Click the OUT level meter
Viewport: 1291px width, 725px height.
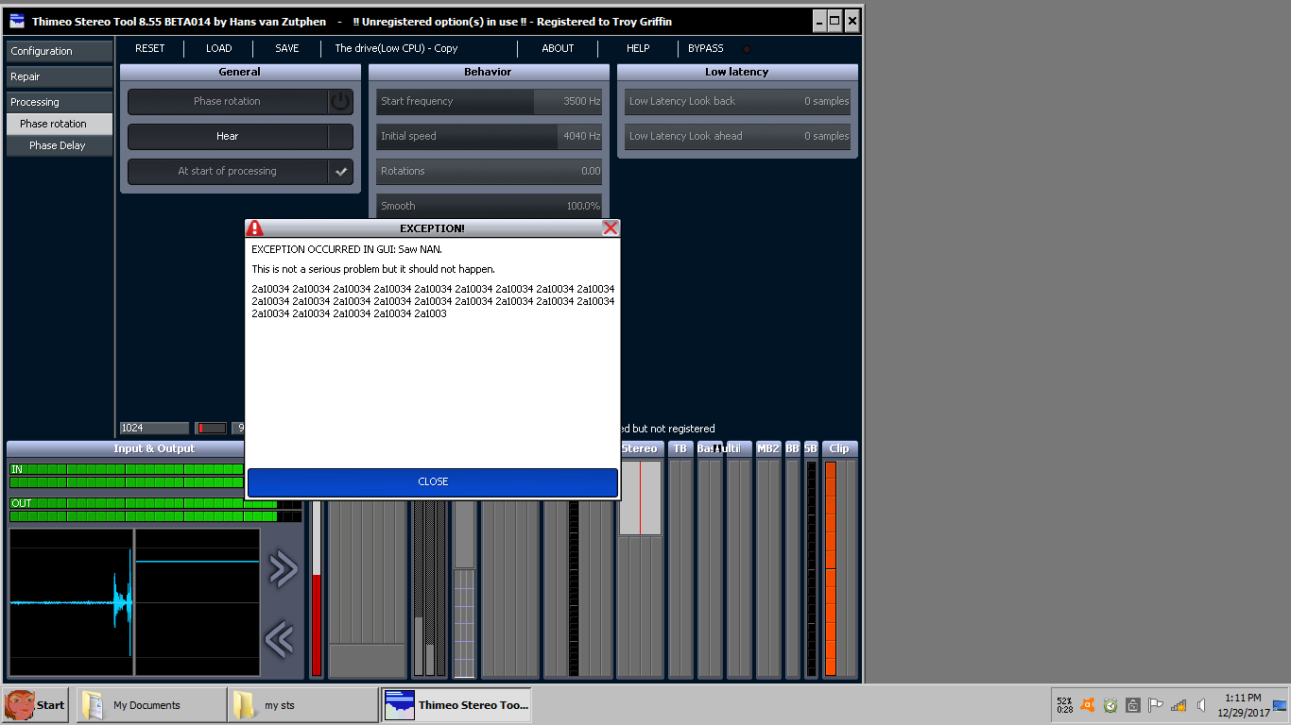[x=156, y=511]
